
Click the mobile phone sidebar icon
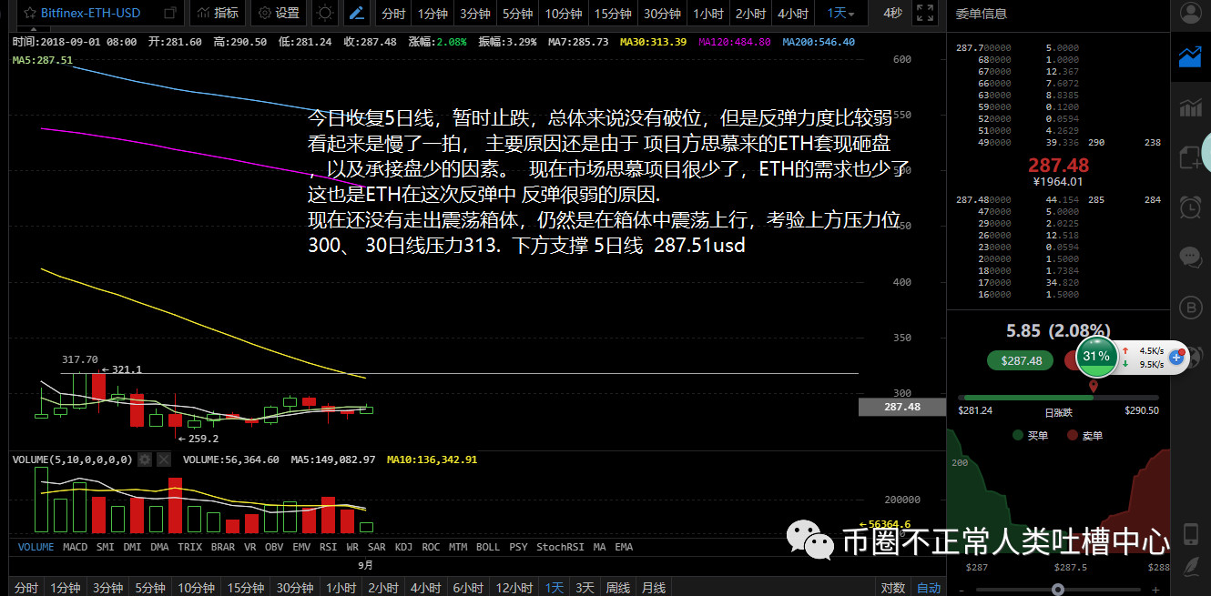pyautogui.click(x=1189, y=533)
